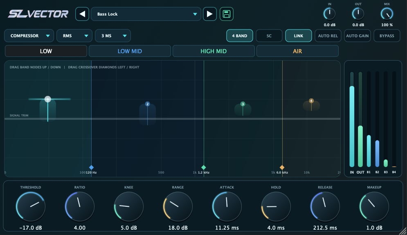Click the SL Vector logo

[x=38, y=14]
